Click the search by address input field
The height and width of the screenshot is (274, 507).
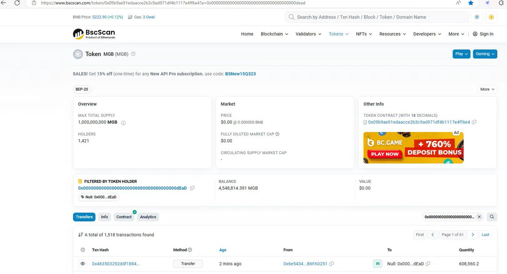click(377, 17)
